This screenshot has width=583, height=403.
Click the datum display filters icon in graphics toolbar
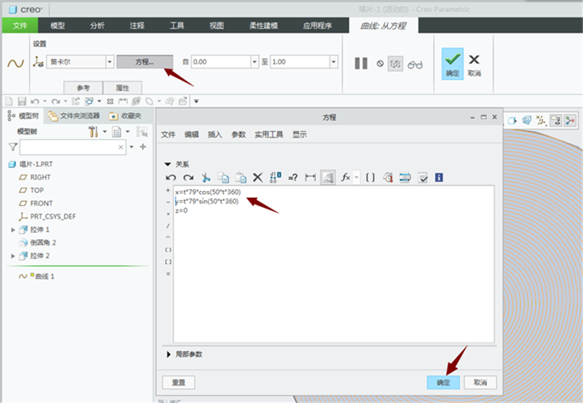[541, 120]
